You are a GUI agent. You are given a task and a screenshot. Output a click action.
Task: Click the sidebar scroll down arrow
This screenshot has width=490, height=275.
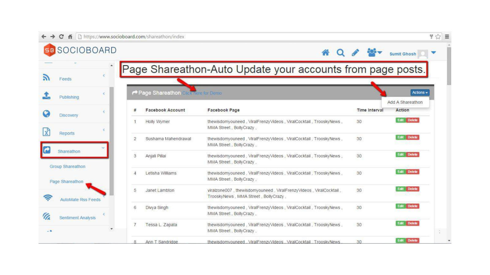click(x=111, y=229)
